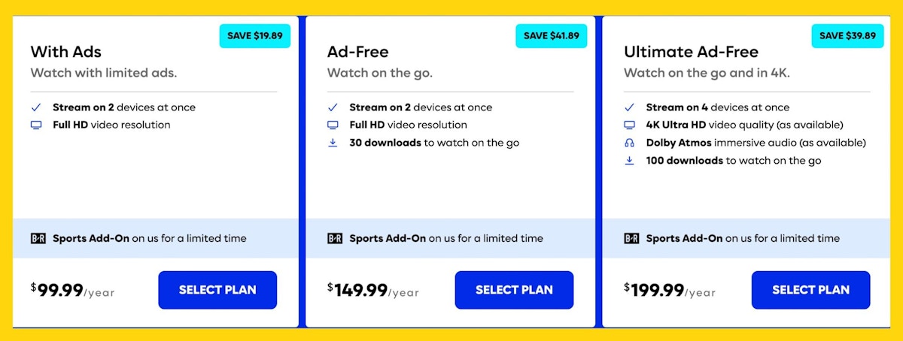The width and height of the screenshot is (903, 341).
Task: Click Sports Add-On text in Ad-Free card
Action: point(388,238)
